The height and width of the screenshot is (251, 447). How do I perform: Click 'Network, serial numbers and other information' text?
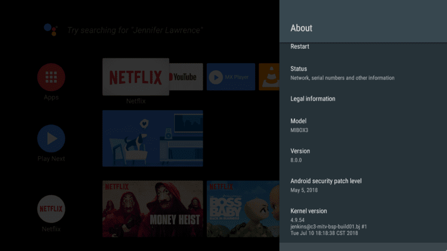tap(342, 78)
